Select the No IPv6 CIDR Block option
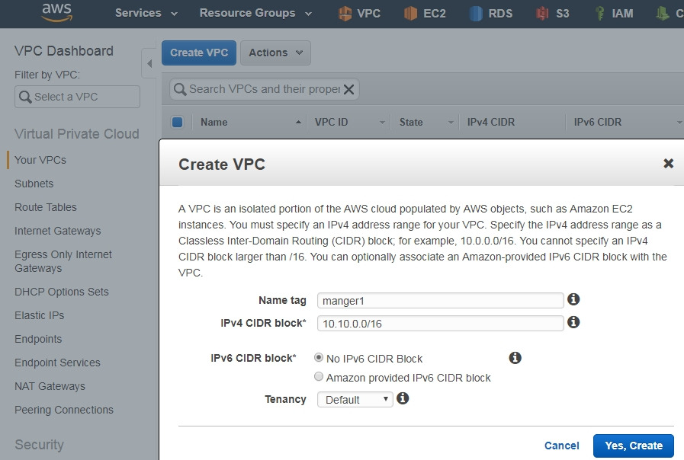This screenshot has height=460, width=684. (x=319, y=358)
